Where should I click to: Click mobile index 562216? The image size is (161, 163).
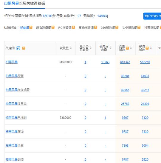point(145,62)
